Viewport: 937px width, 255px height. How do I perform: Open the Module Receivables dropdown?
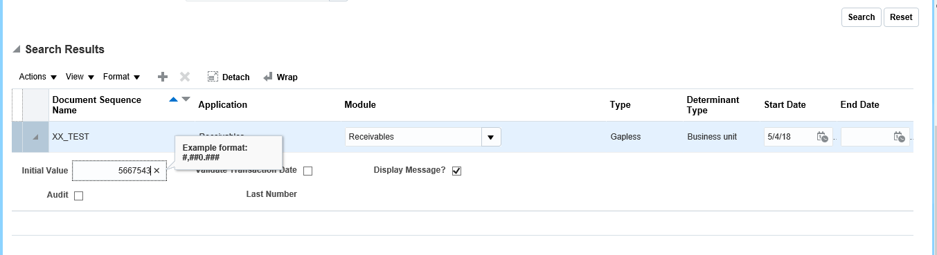[x=491, y=137]
